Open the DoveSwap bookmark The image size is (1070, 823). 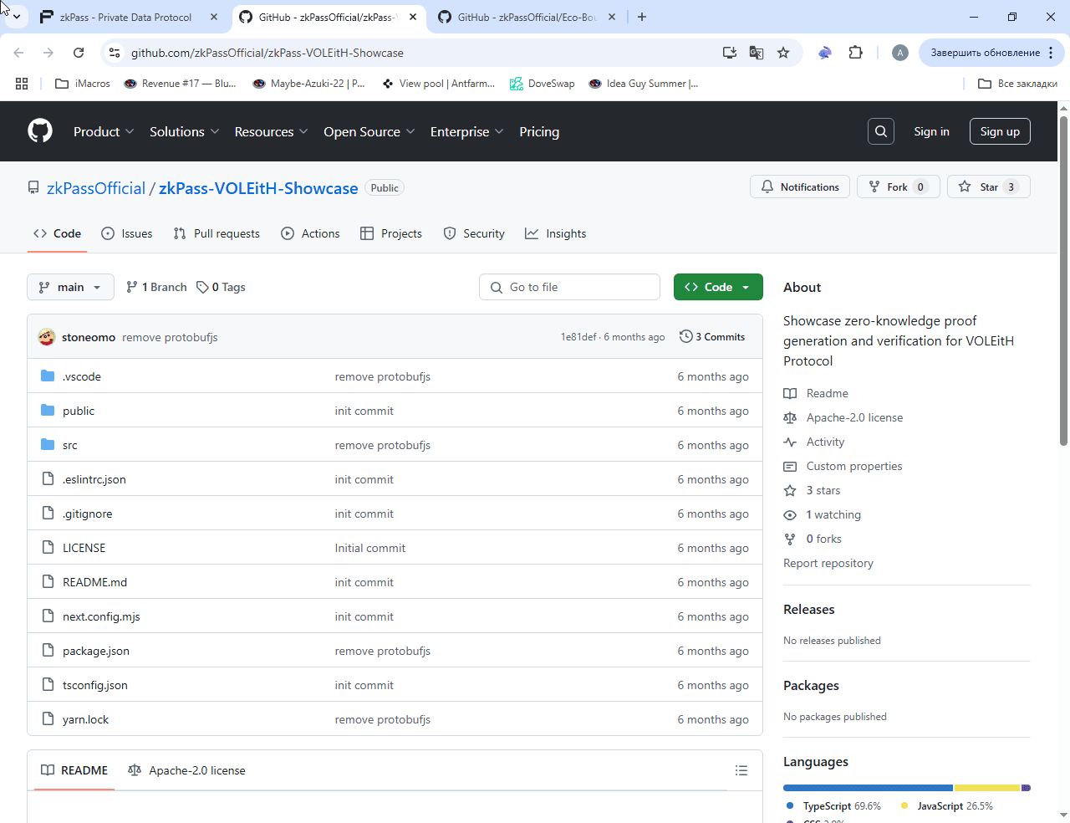[543, 84]
